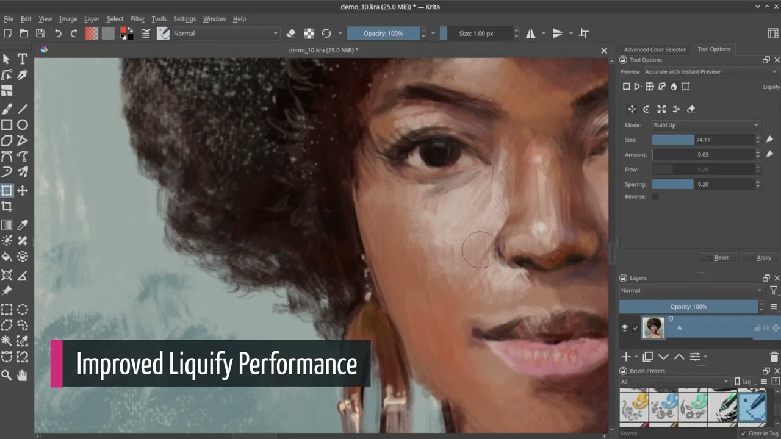Select the Pan hand tool
The width and height of the screenshot is (781, 439).
[23, 376]
